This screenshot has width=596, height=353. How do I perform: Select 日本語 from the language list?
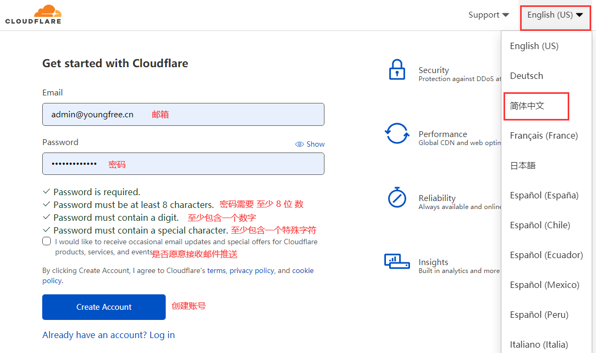[x=523, y=165]
